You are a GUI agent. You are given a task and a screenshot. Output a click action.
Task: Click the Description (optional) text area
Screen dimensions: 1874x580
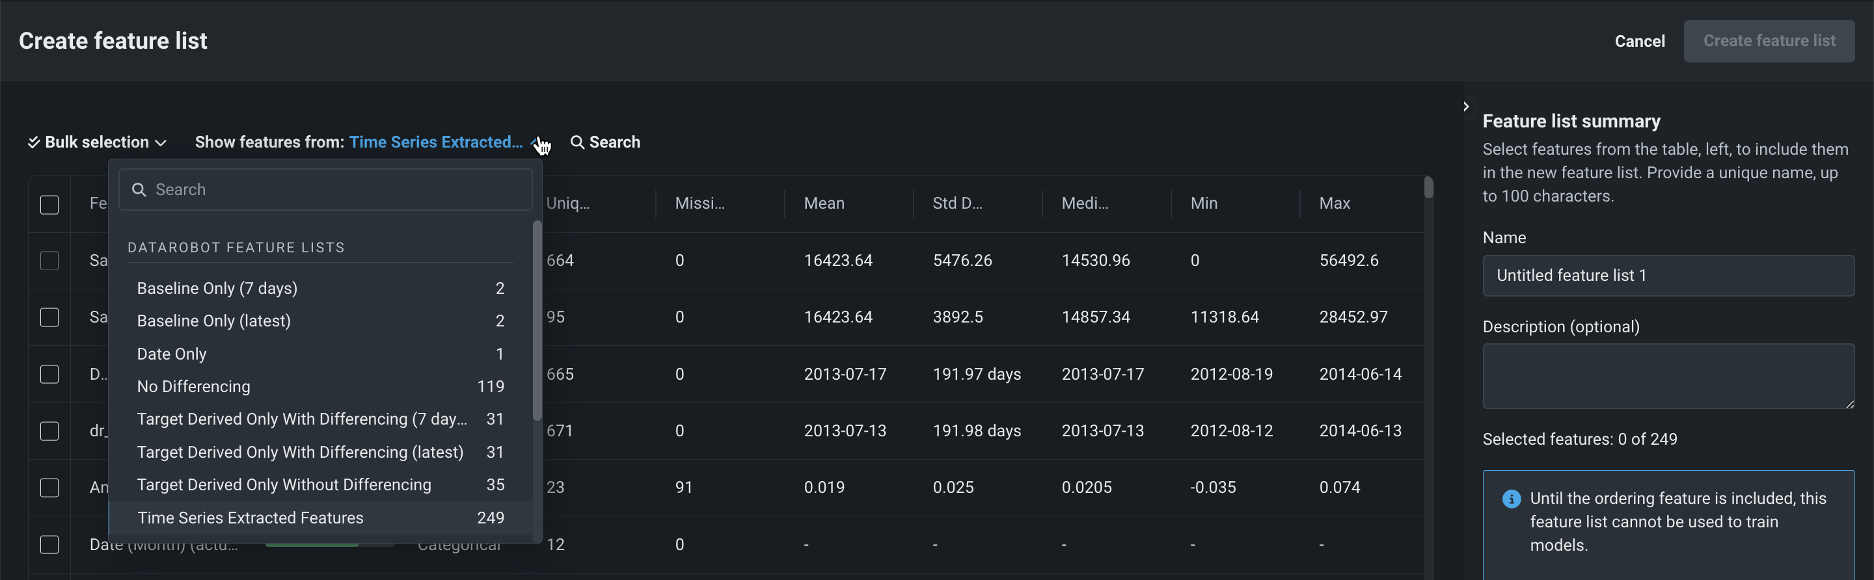(1667, 376)
